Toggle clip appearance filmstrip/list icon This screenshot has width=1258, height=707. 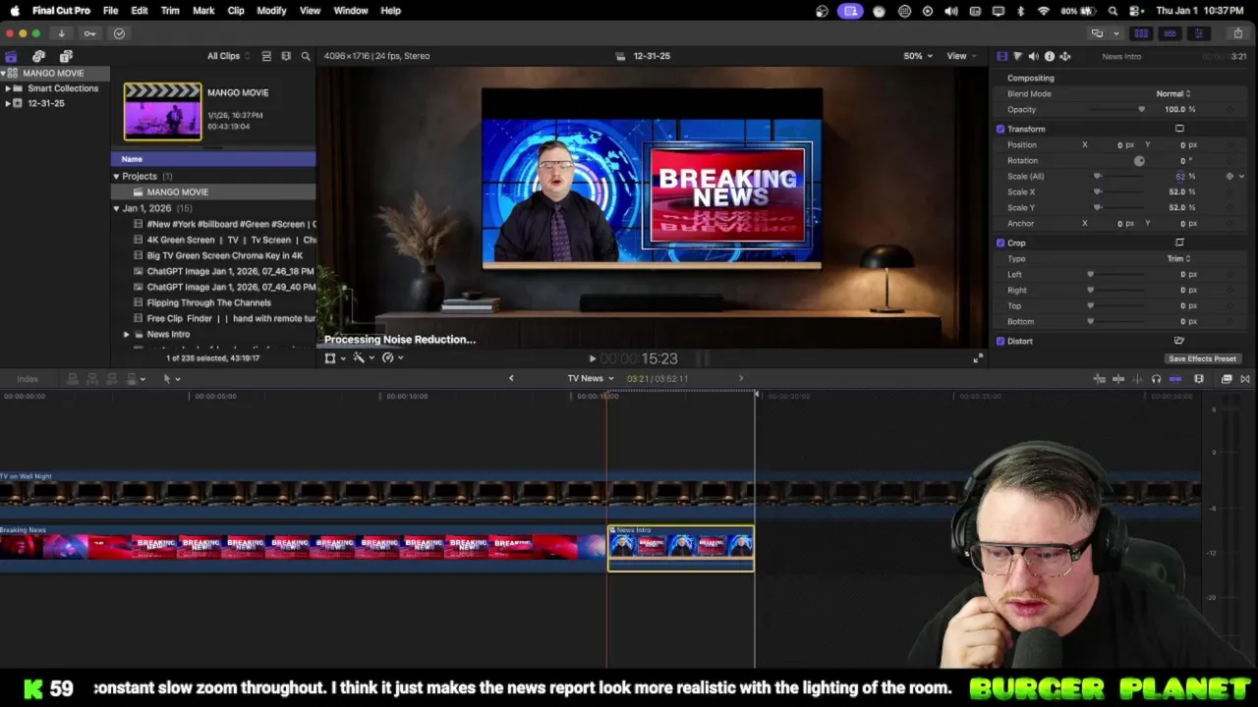click(266, 56)
